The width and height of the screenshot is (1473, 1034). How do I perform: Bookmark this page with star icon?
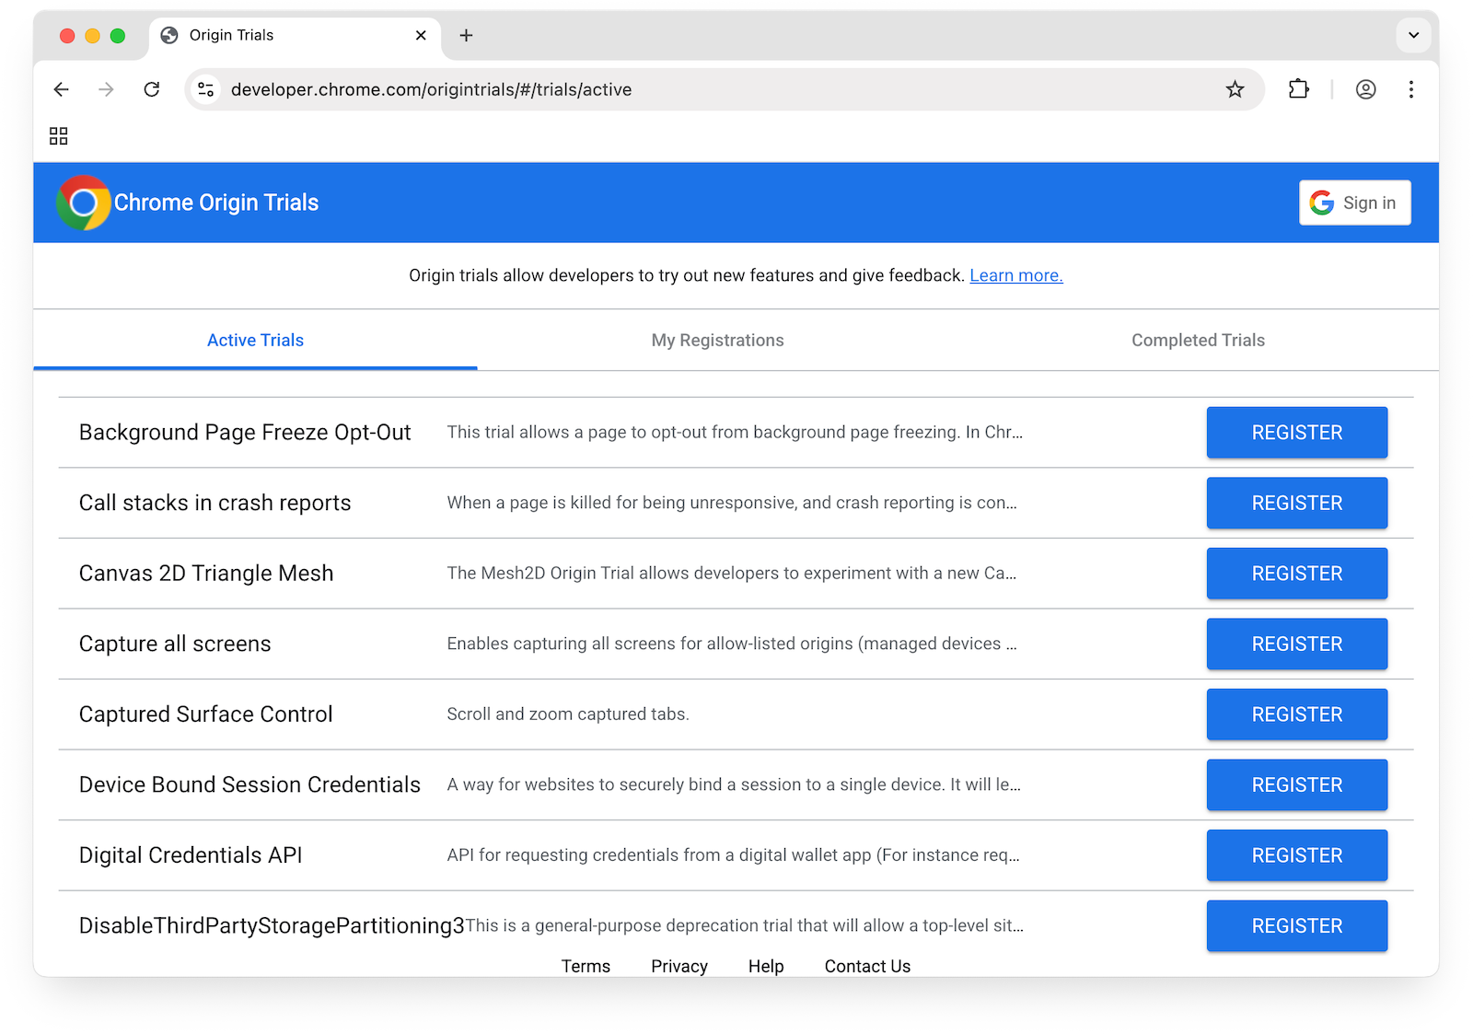point(1235,89)
